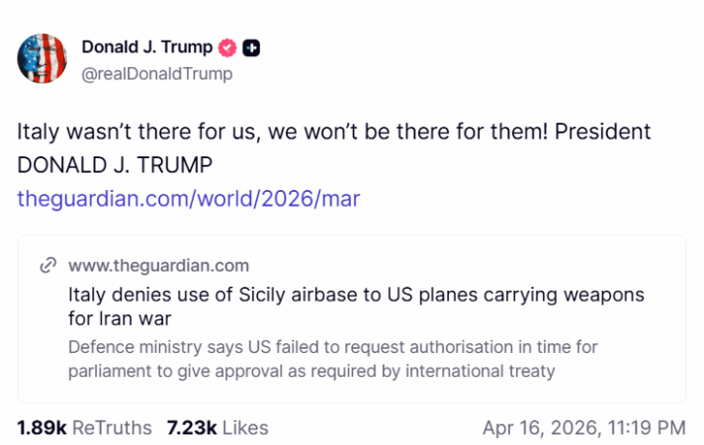Image resolution: width=704 pixels, height=445 pixels.
Task: Click the word 'President' in the post
Action: tap(589, 133)
